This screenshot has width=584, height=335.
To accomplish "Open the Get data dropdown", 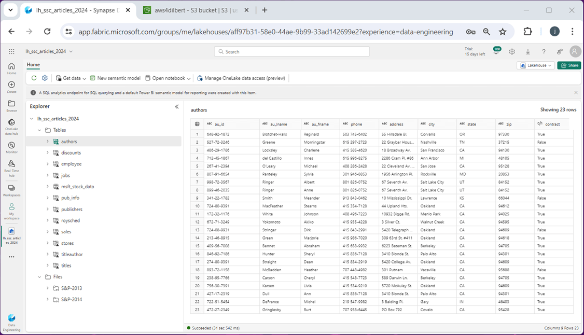I will (x=71, y=78).
